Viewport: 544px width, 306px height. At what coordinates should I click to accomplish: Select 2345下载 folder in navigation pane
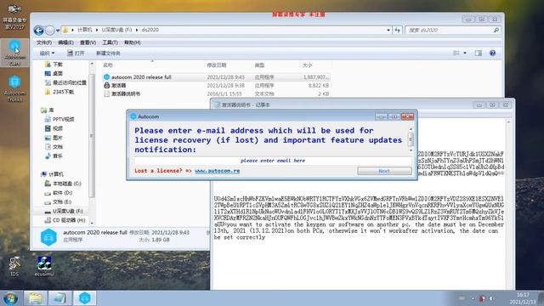click(x=59, y=92)
